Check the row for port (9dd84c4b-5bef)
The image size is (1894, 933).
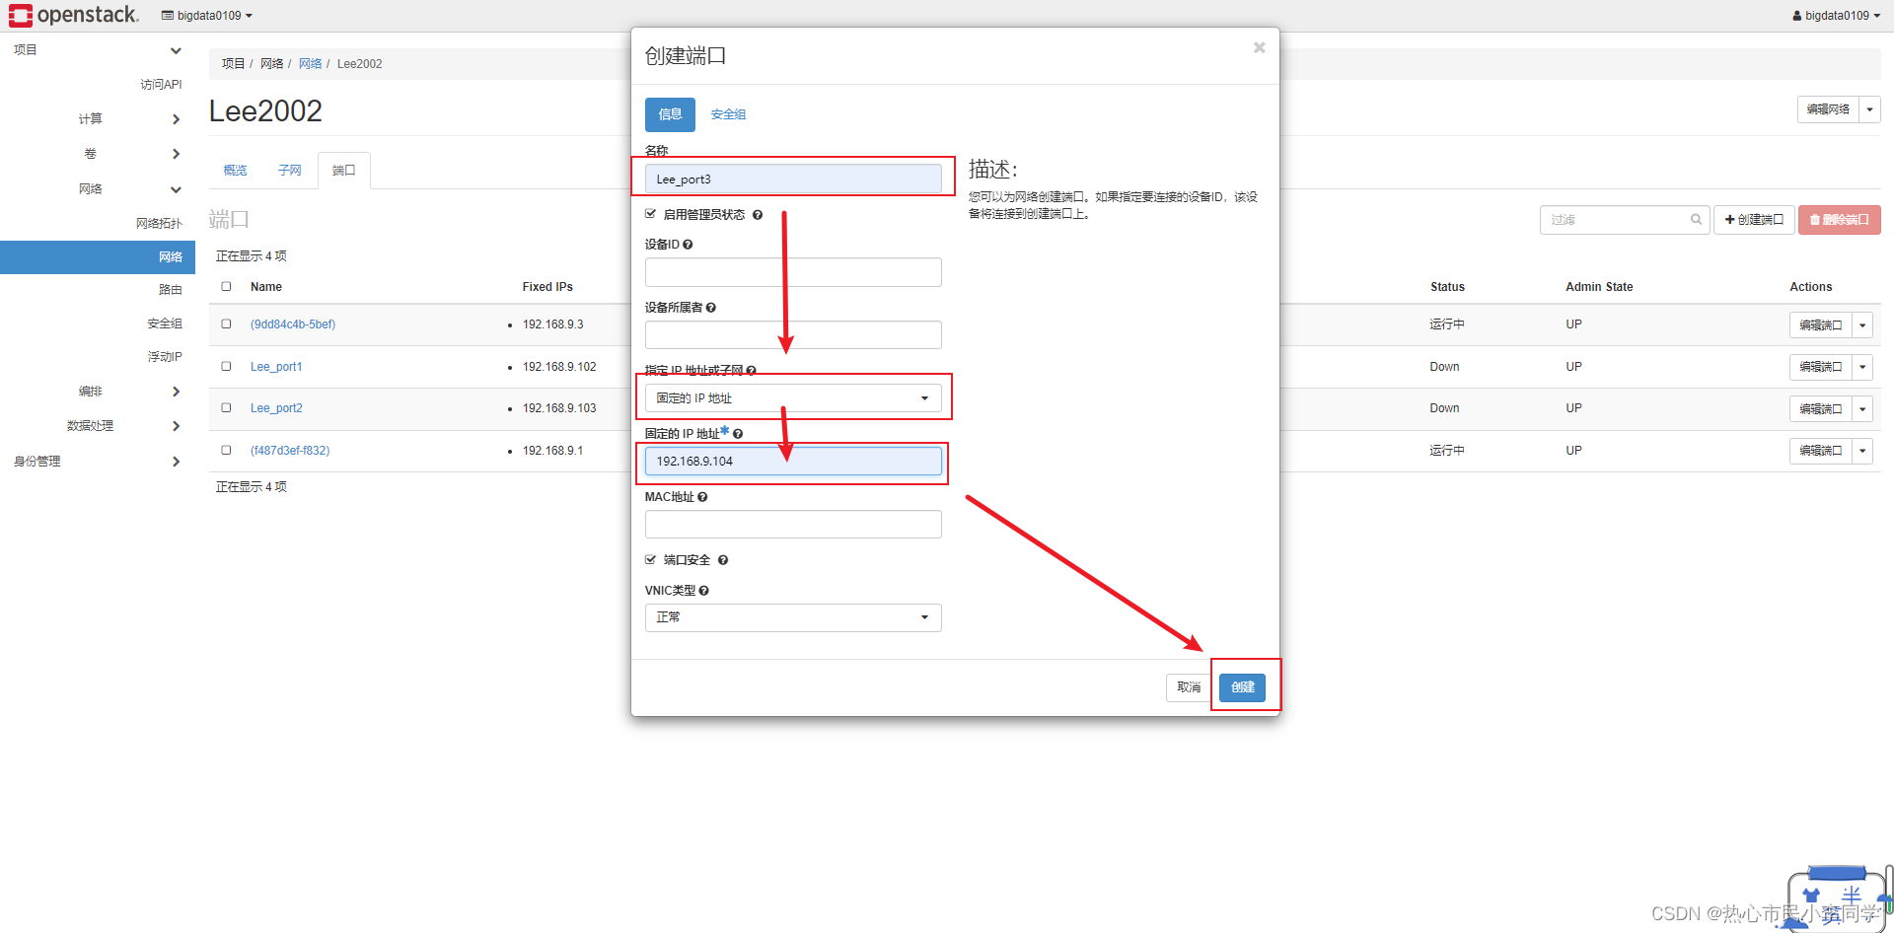pyautogui.click(x=226, y=323)
